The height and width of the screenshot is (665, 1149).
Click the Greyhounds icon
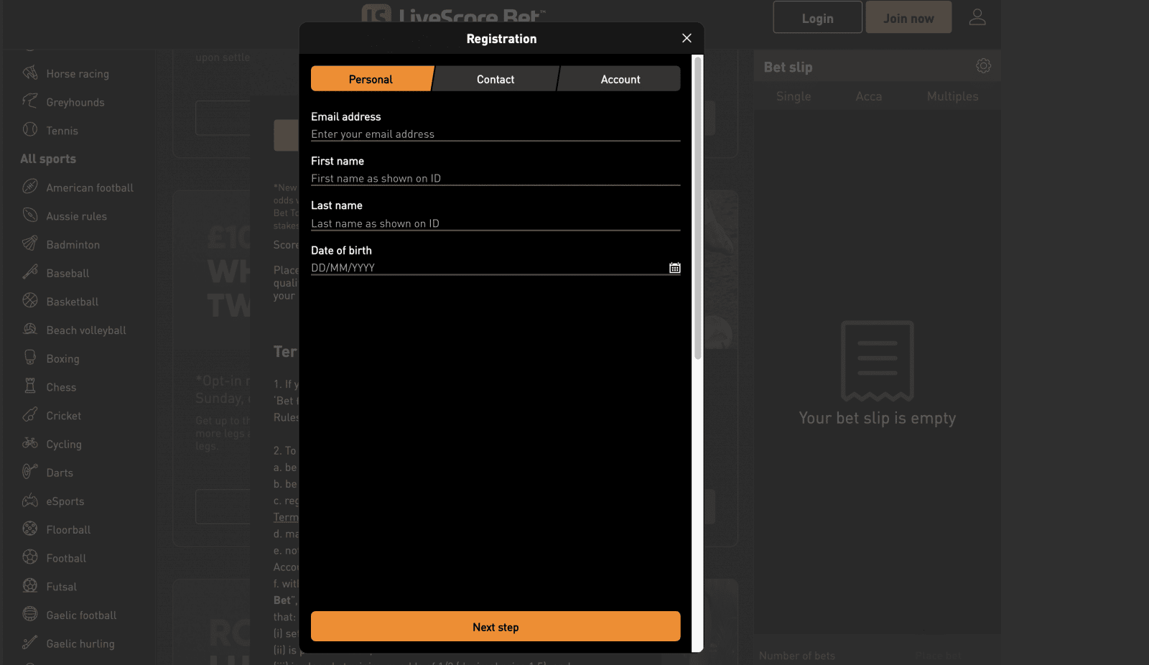coord(30,101)
